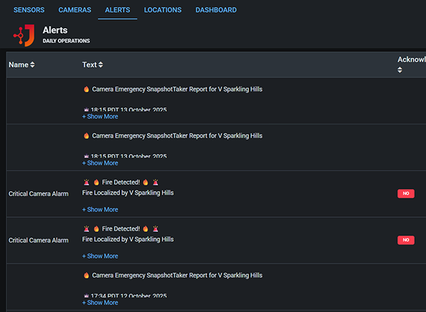The image size is (426, 312).
Task: Expand Show More under first Fire Localized alert
Action: click(x=100, y=209)
